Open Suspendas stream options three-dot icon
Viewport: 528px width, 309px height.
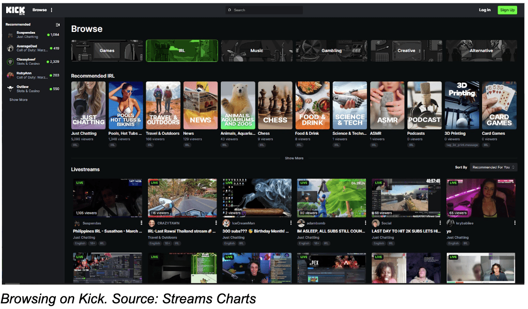141,223
